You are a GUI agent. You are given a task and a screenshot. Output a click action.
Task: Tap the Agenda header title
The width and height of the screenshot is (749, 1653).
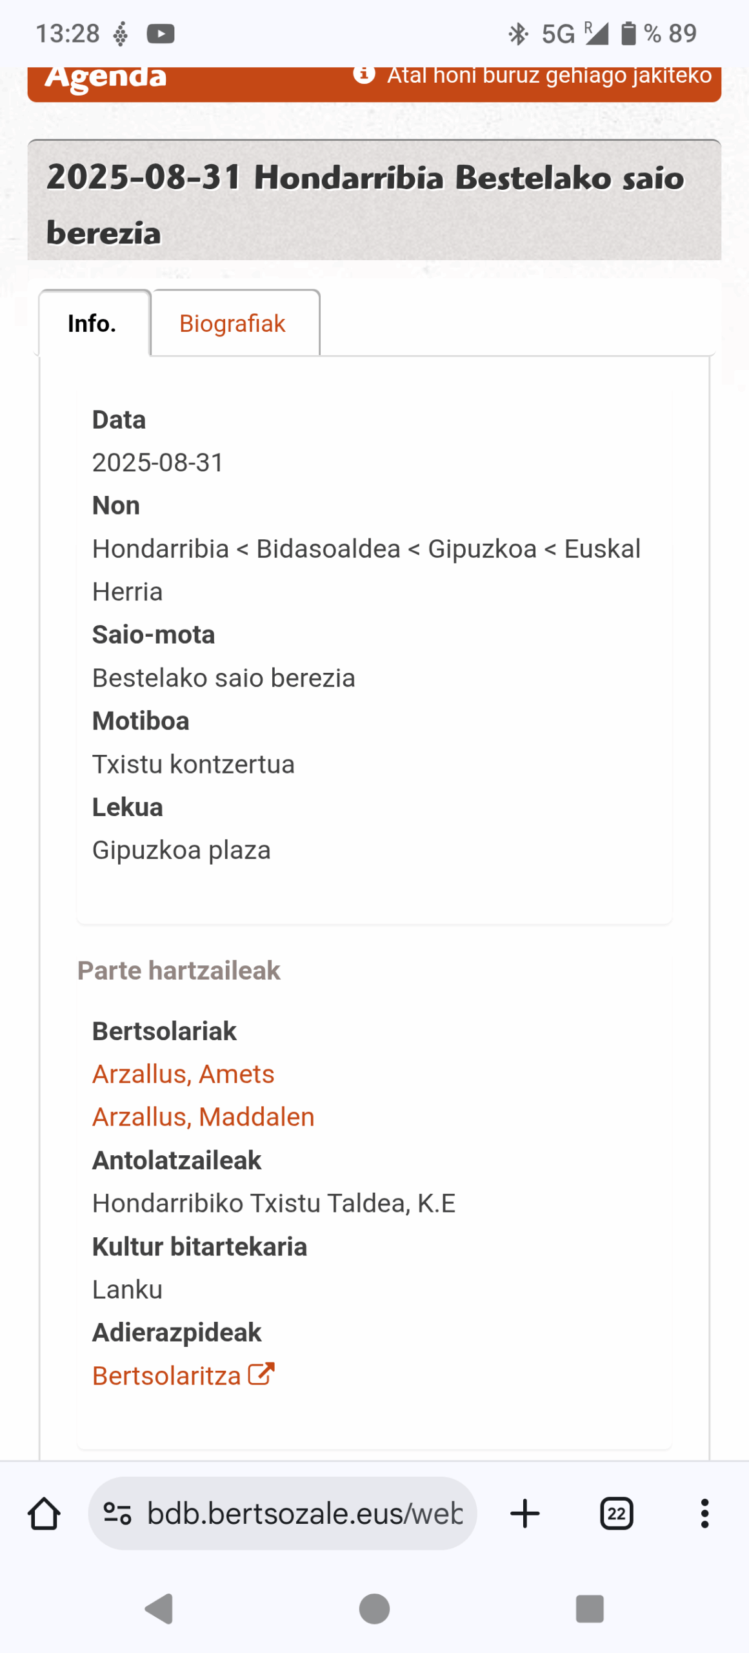coord(106,77)
